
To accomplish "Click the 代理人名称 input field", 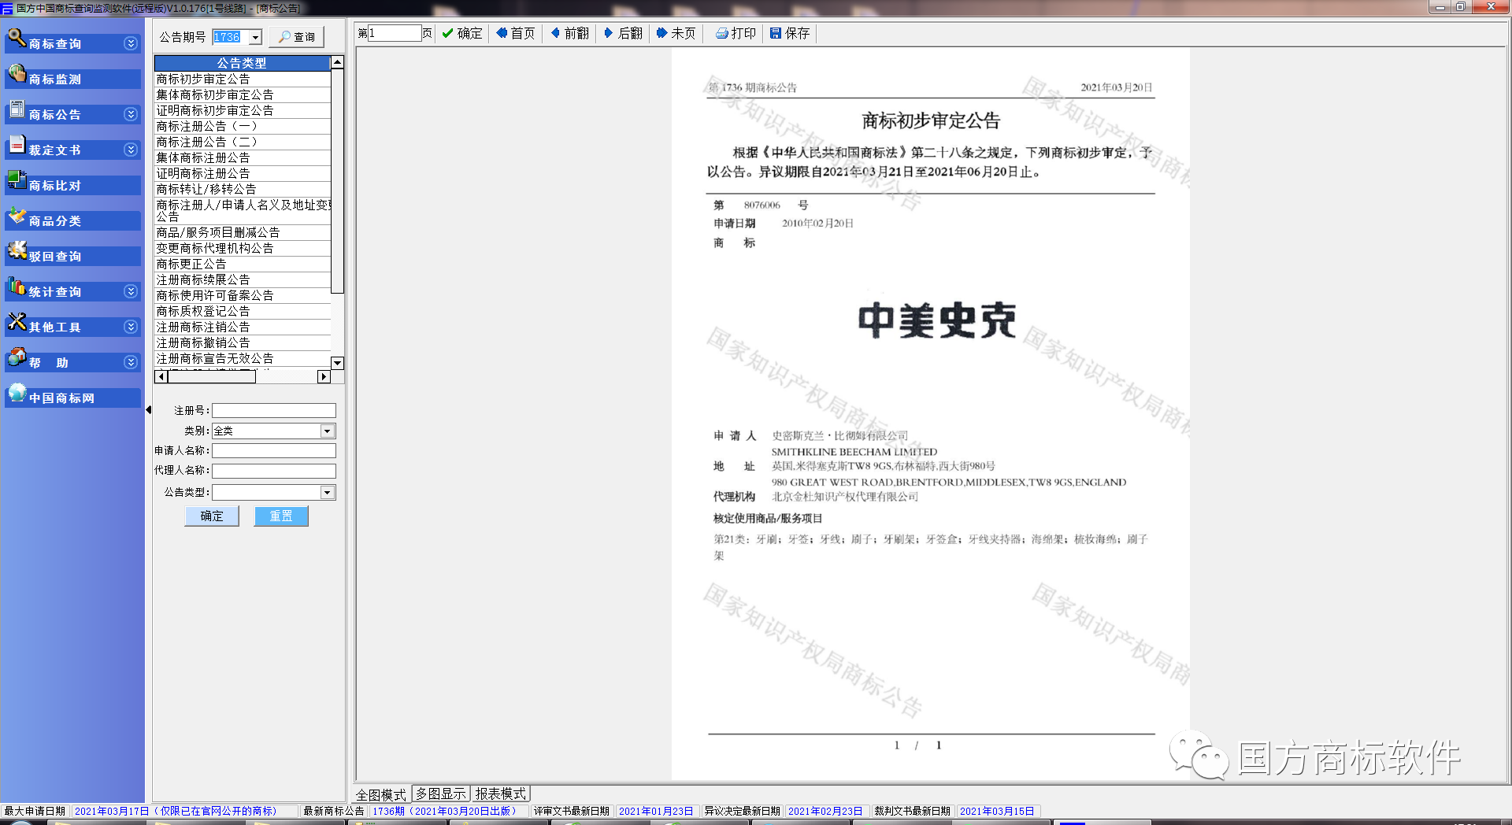I will point(274,471).
